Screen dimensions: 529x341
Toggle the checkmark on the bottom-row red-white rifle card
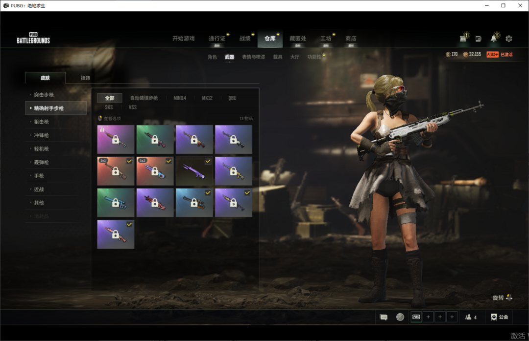click(129, 224)
